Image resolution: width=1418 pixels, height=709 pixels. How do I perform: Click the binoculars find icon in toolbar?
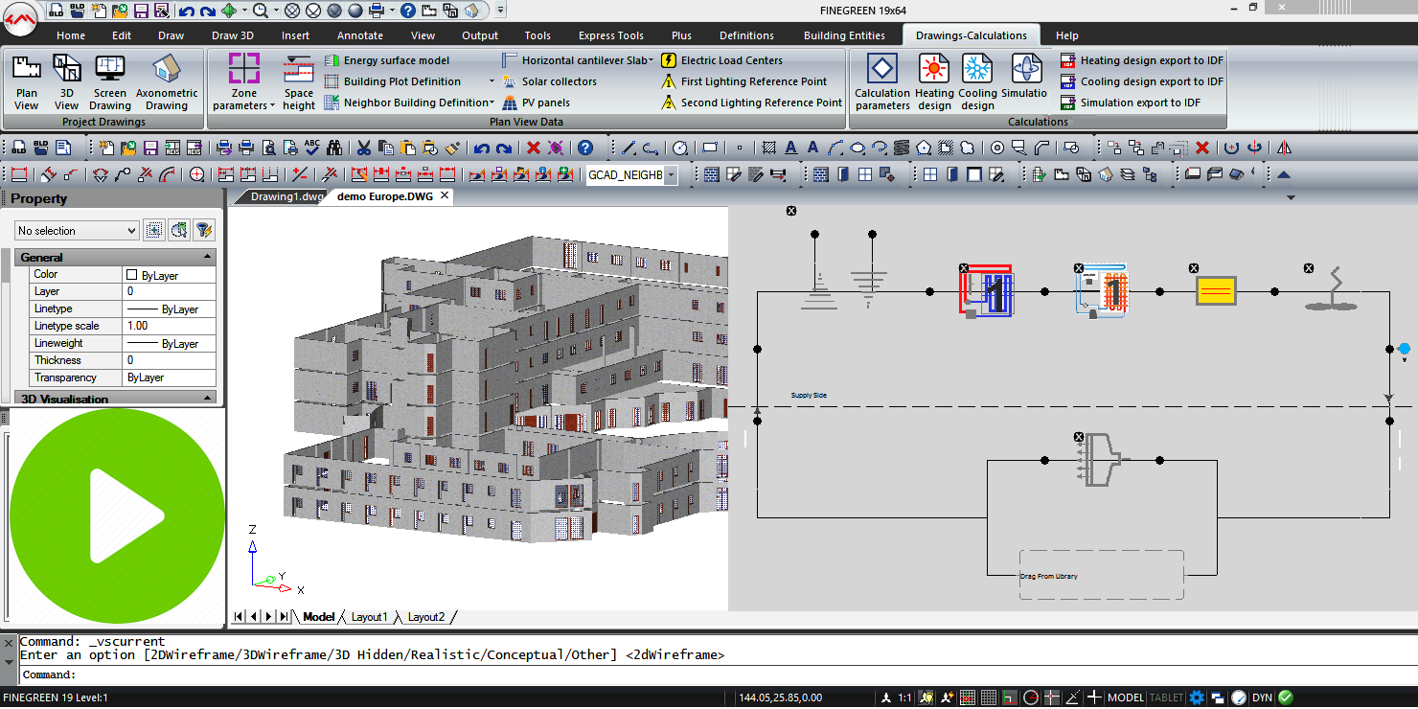tap(334, 149)
